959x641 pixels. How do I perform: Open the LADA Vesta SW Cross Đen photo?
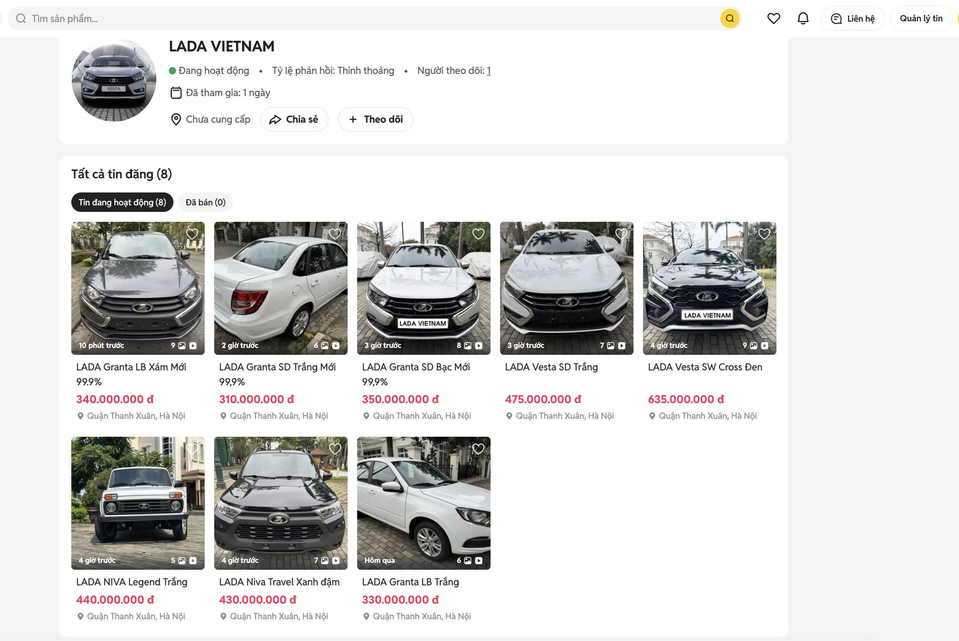710,288
